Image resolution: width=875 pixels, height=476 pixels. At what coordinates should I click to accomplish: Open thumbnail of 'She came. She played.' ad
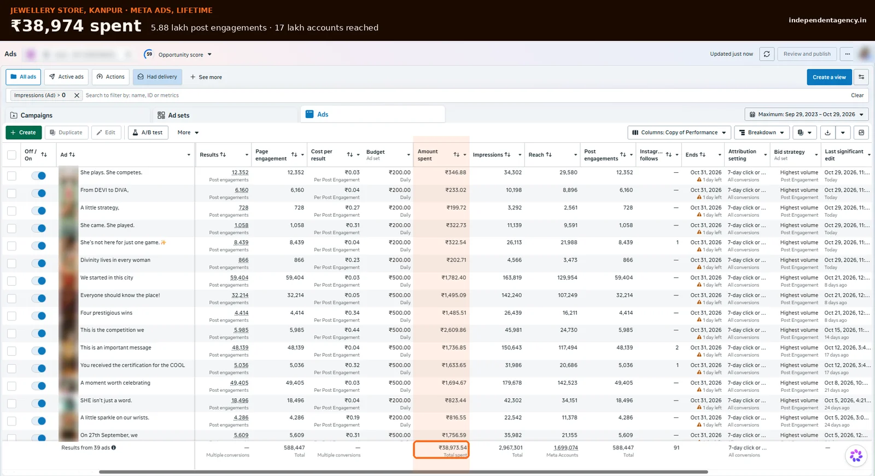(68, 228)
